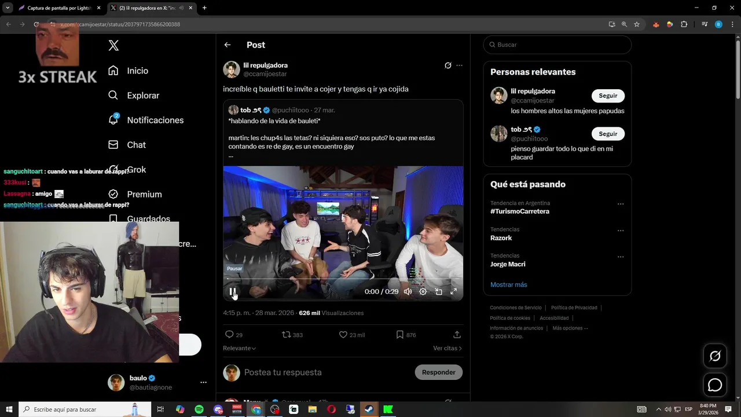The height and width of the screenshot is (417, 741).
Task: Open Notificaciones in the sidebar
Action: point(146,120)
